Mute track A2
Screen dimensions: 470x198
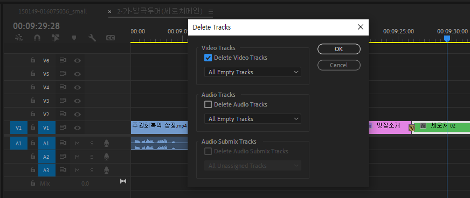pyautogui.click(x=77, y=157)
